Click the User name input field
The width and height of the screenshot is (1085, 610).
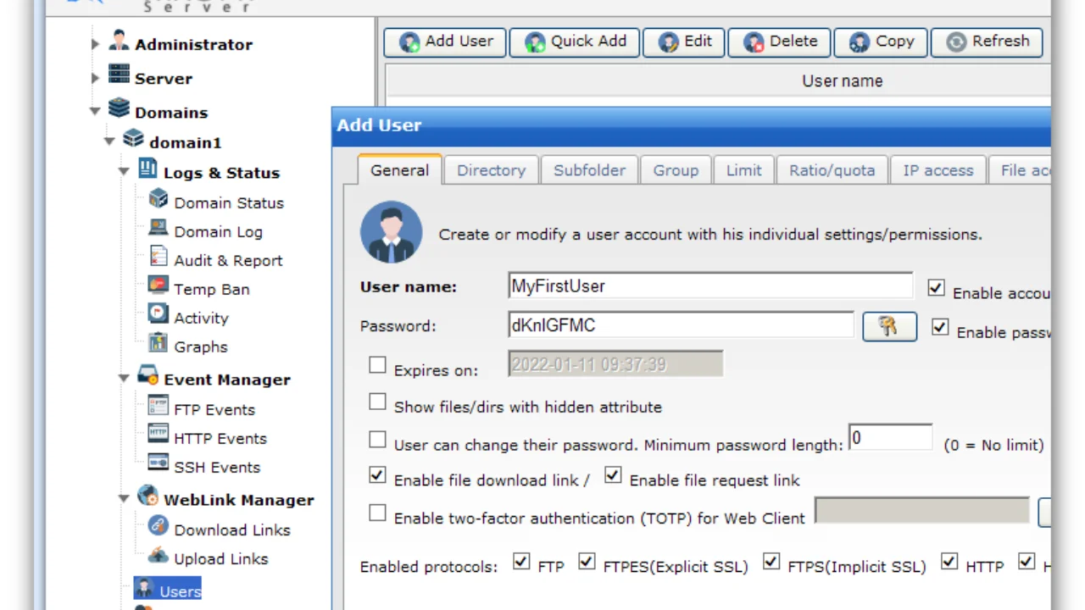coord(710,286)
